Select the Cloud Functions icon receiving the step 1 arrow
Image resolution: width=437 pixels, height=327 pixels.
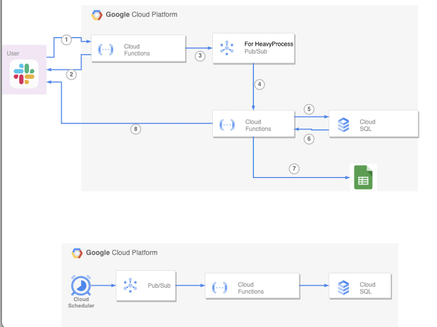click(x=106, y=49)
